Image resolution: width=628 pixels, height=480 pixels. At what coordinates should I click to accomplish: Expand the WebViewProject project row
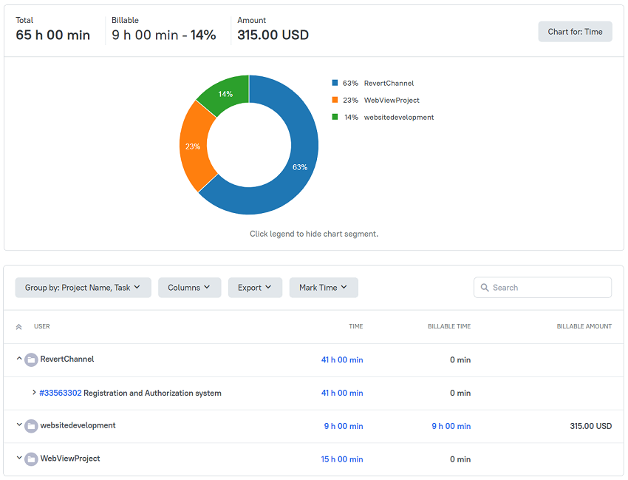point(18,458)
